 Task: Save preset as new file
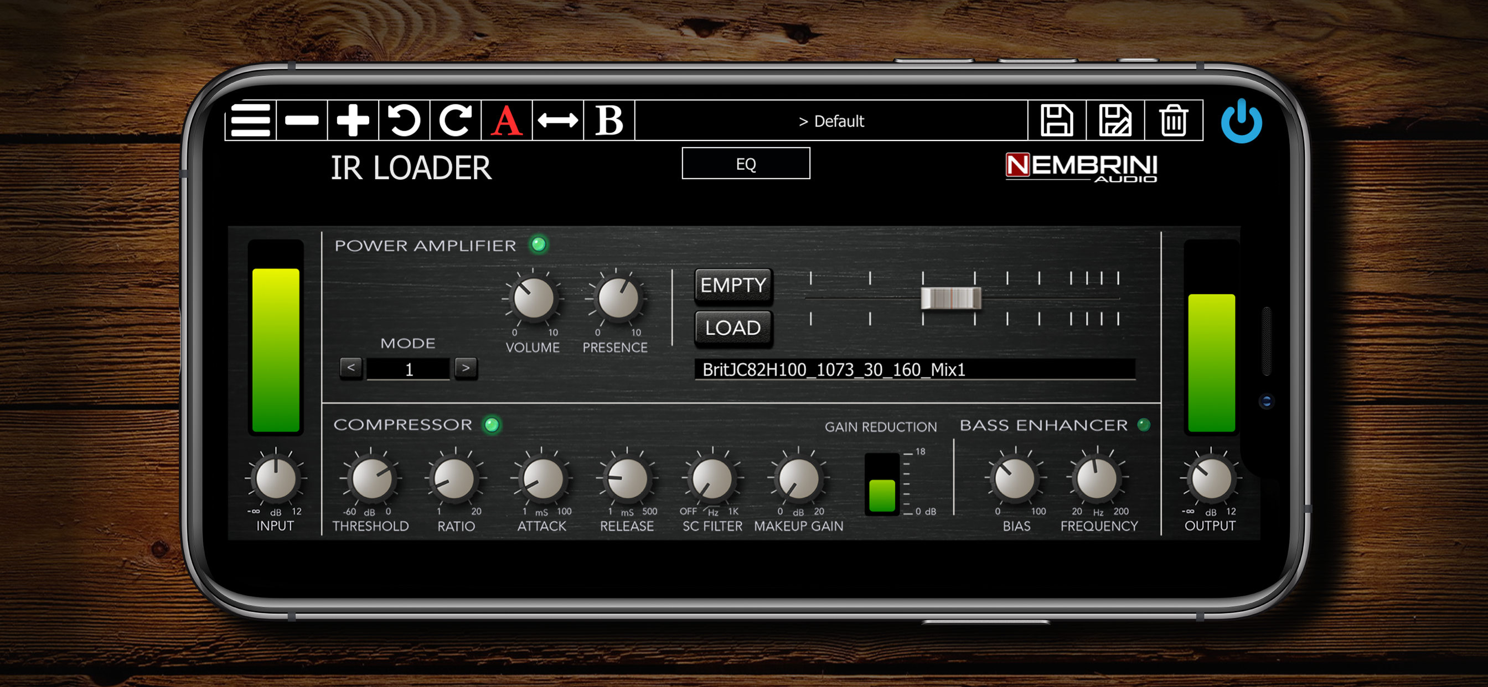1115,120
